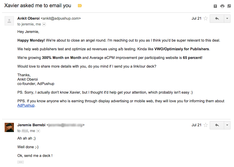Screen dimensions: 234x167
Task: Click Ankit Oberoi's default avatar icon
Action: (9, 21)
